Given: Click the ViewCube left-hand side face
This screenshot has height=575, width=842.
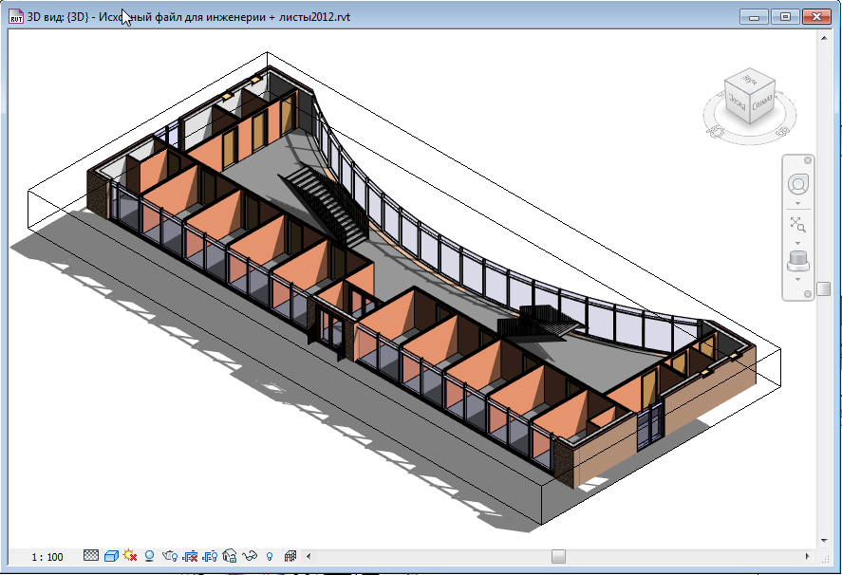Looking at the screenshot, I should point(737,102).
